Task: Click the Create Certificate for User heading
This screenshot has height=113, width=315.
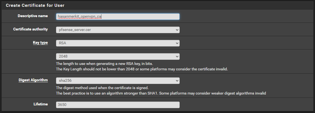Action: coord(35,5)
